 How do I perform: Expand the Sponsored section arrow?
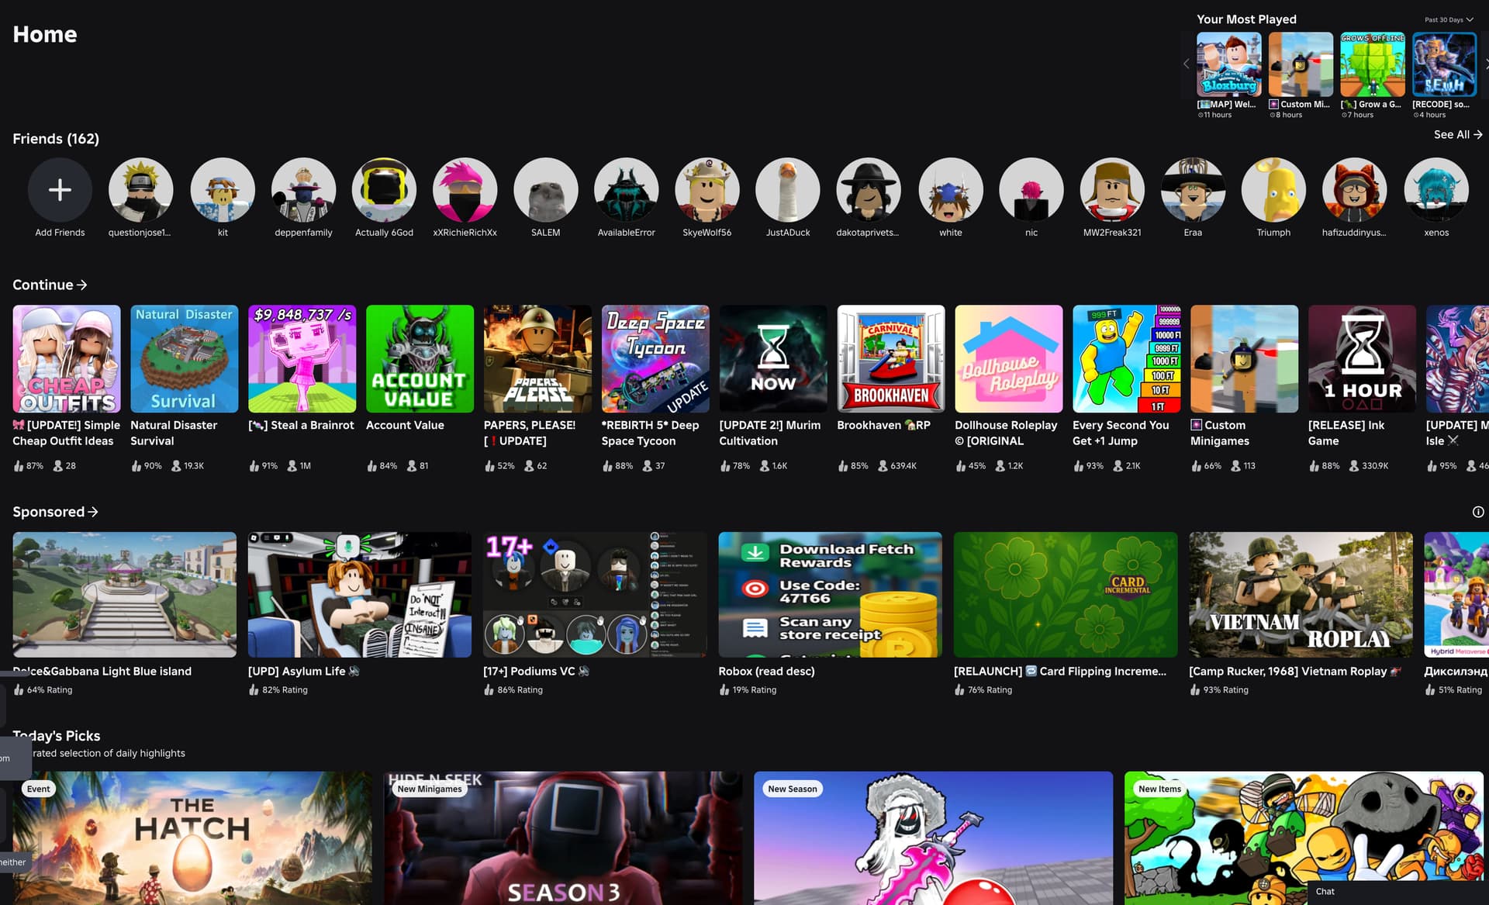93,512
